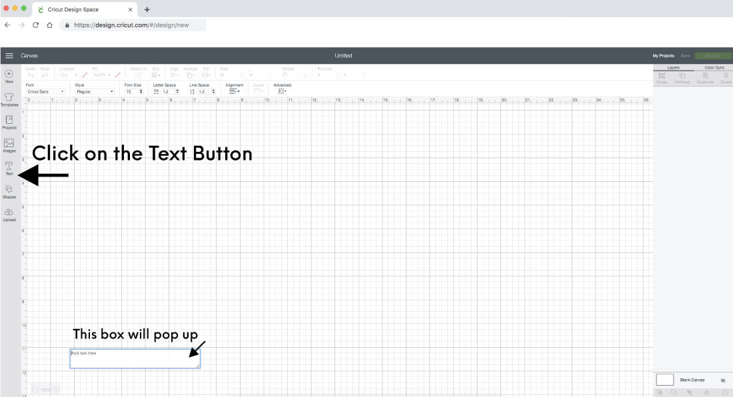Click the Save button
The image size is (733, 397).
click(685, 55)
